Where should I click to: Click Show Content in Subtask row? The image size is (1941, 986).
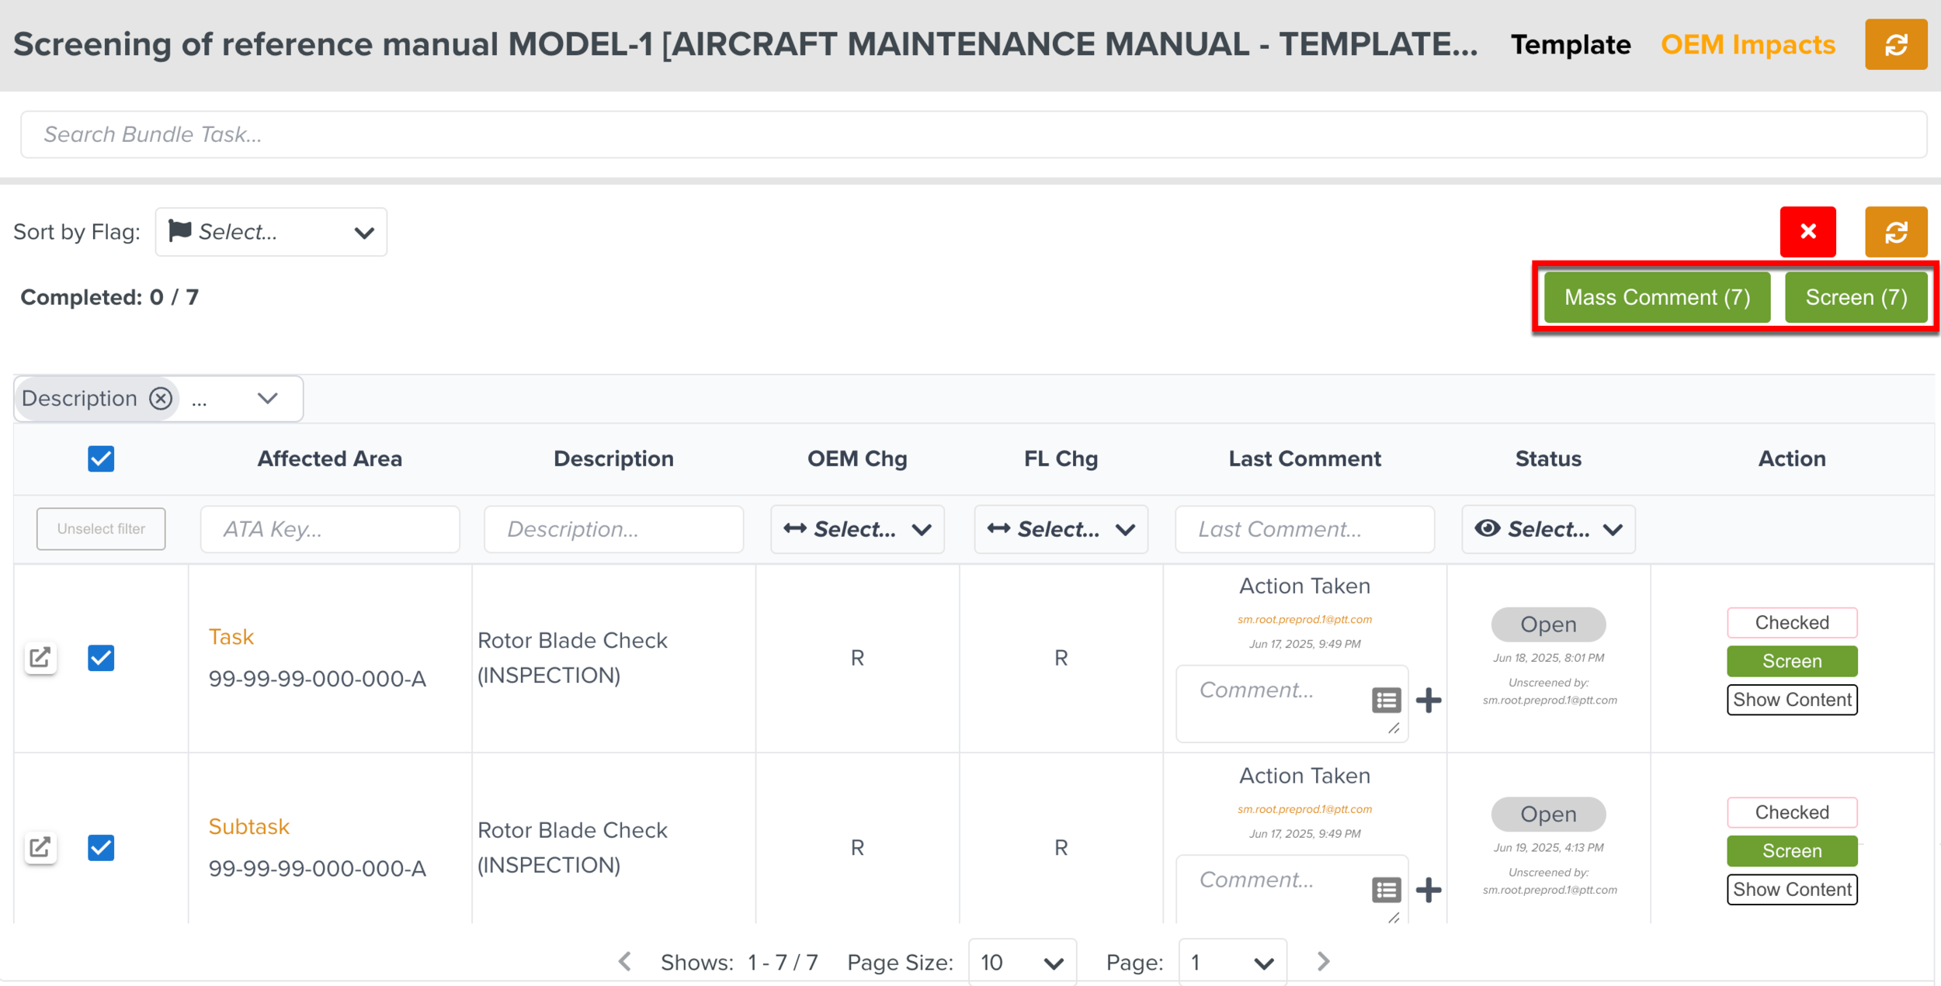point(1792,890)
